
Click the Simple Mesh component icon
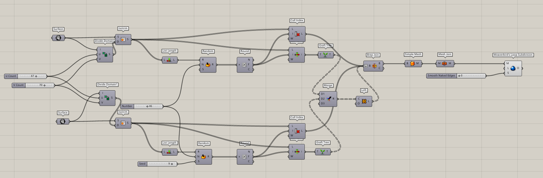pyautogui.click(x=412, y=63)
